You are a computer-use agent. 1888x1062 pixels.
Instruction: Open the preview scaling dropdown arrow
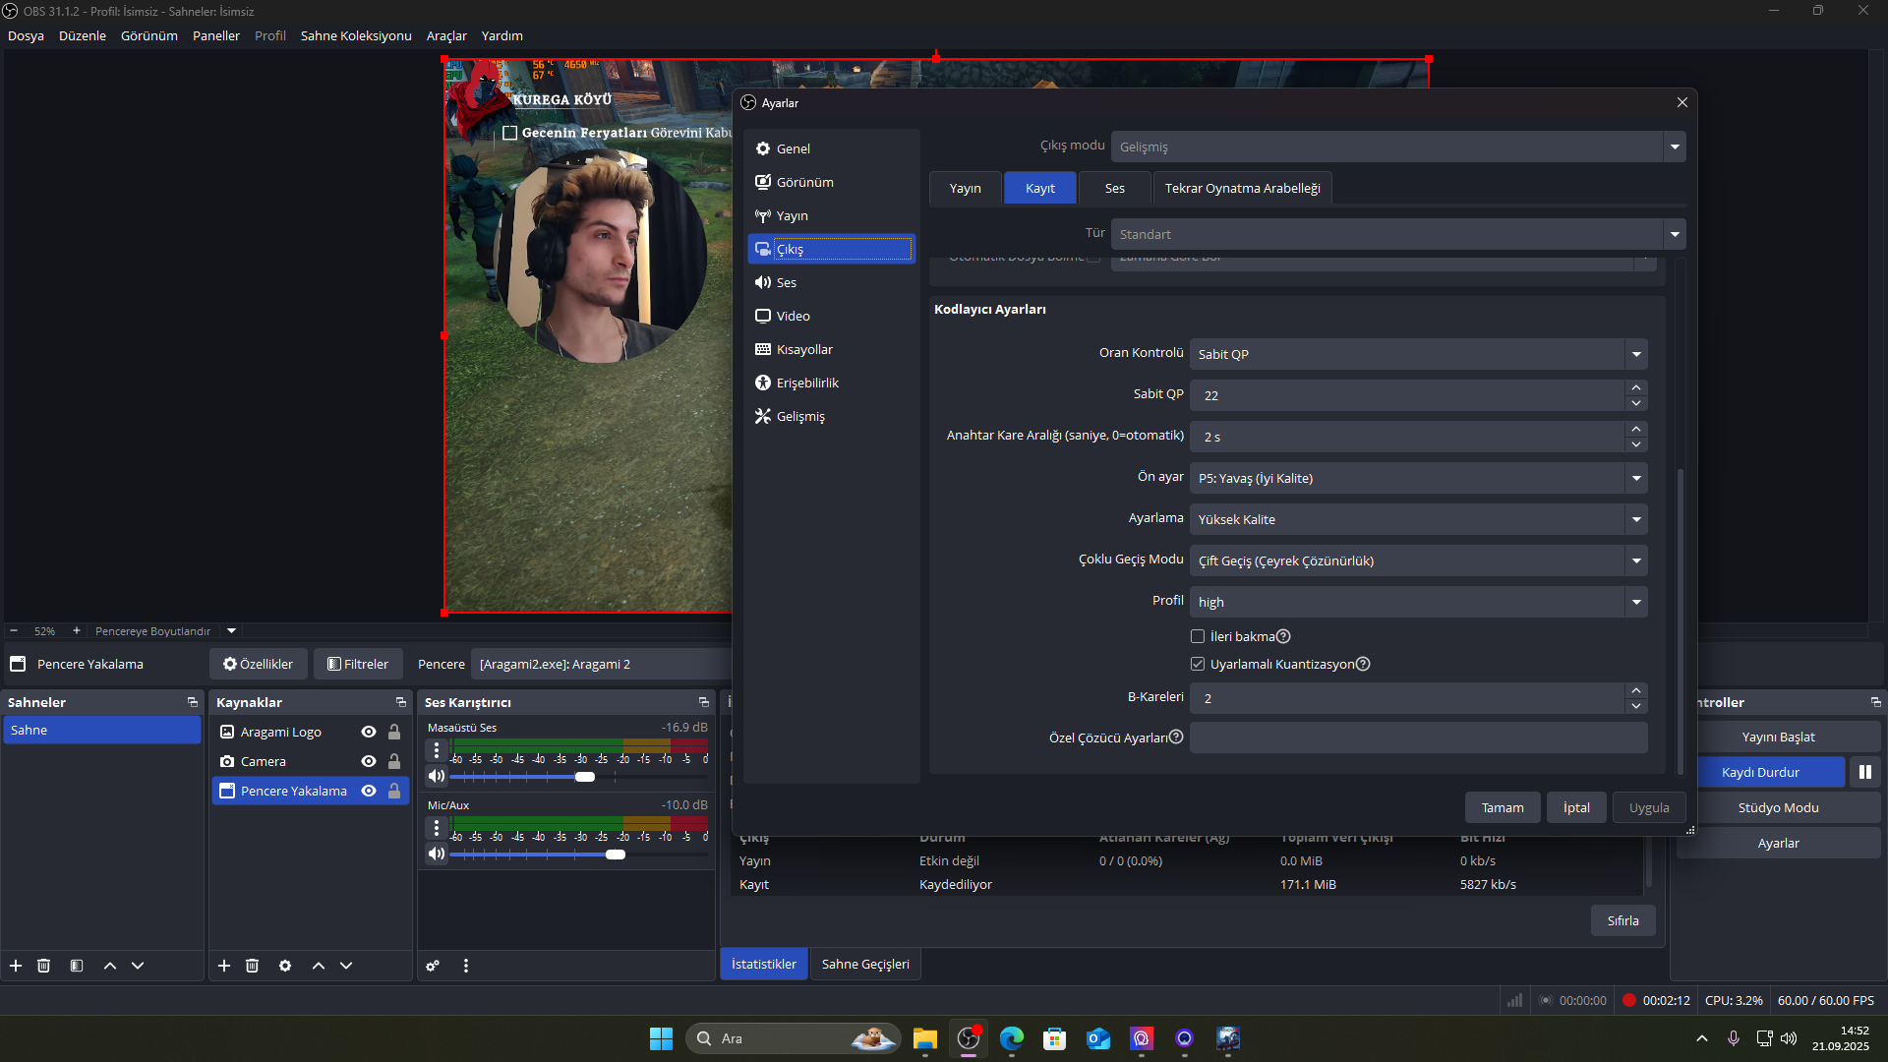(232, 631)
